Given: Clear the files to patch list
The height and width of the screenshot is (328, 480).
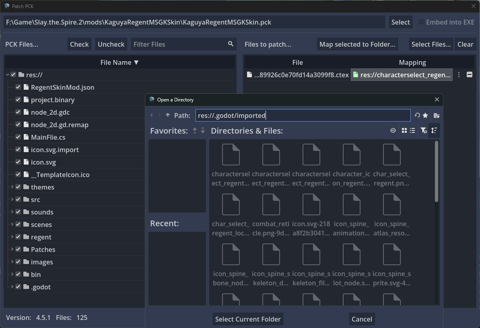Looking at the screenshot, I should [x=465, y=44].
